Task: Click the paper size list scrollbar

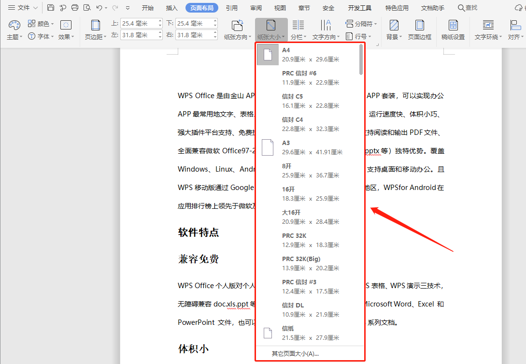Action: pyautogui.click(x=361, y=59)
